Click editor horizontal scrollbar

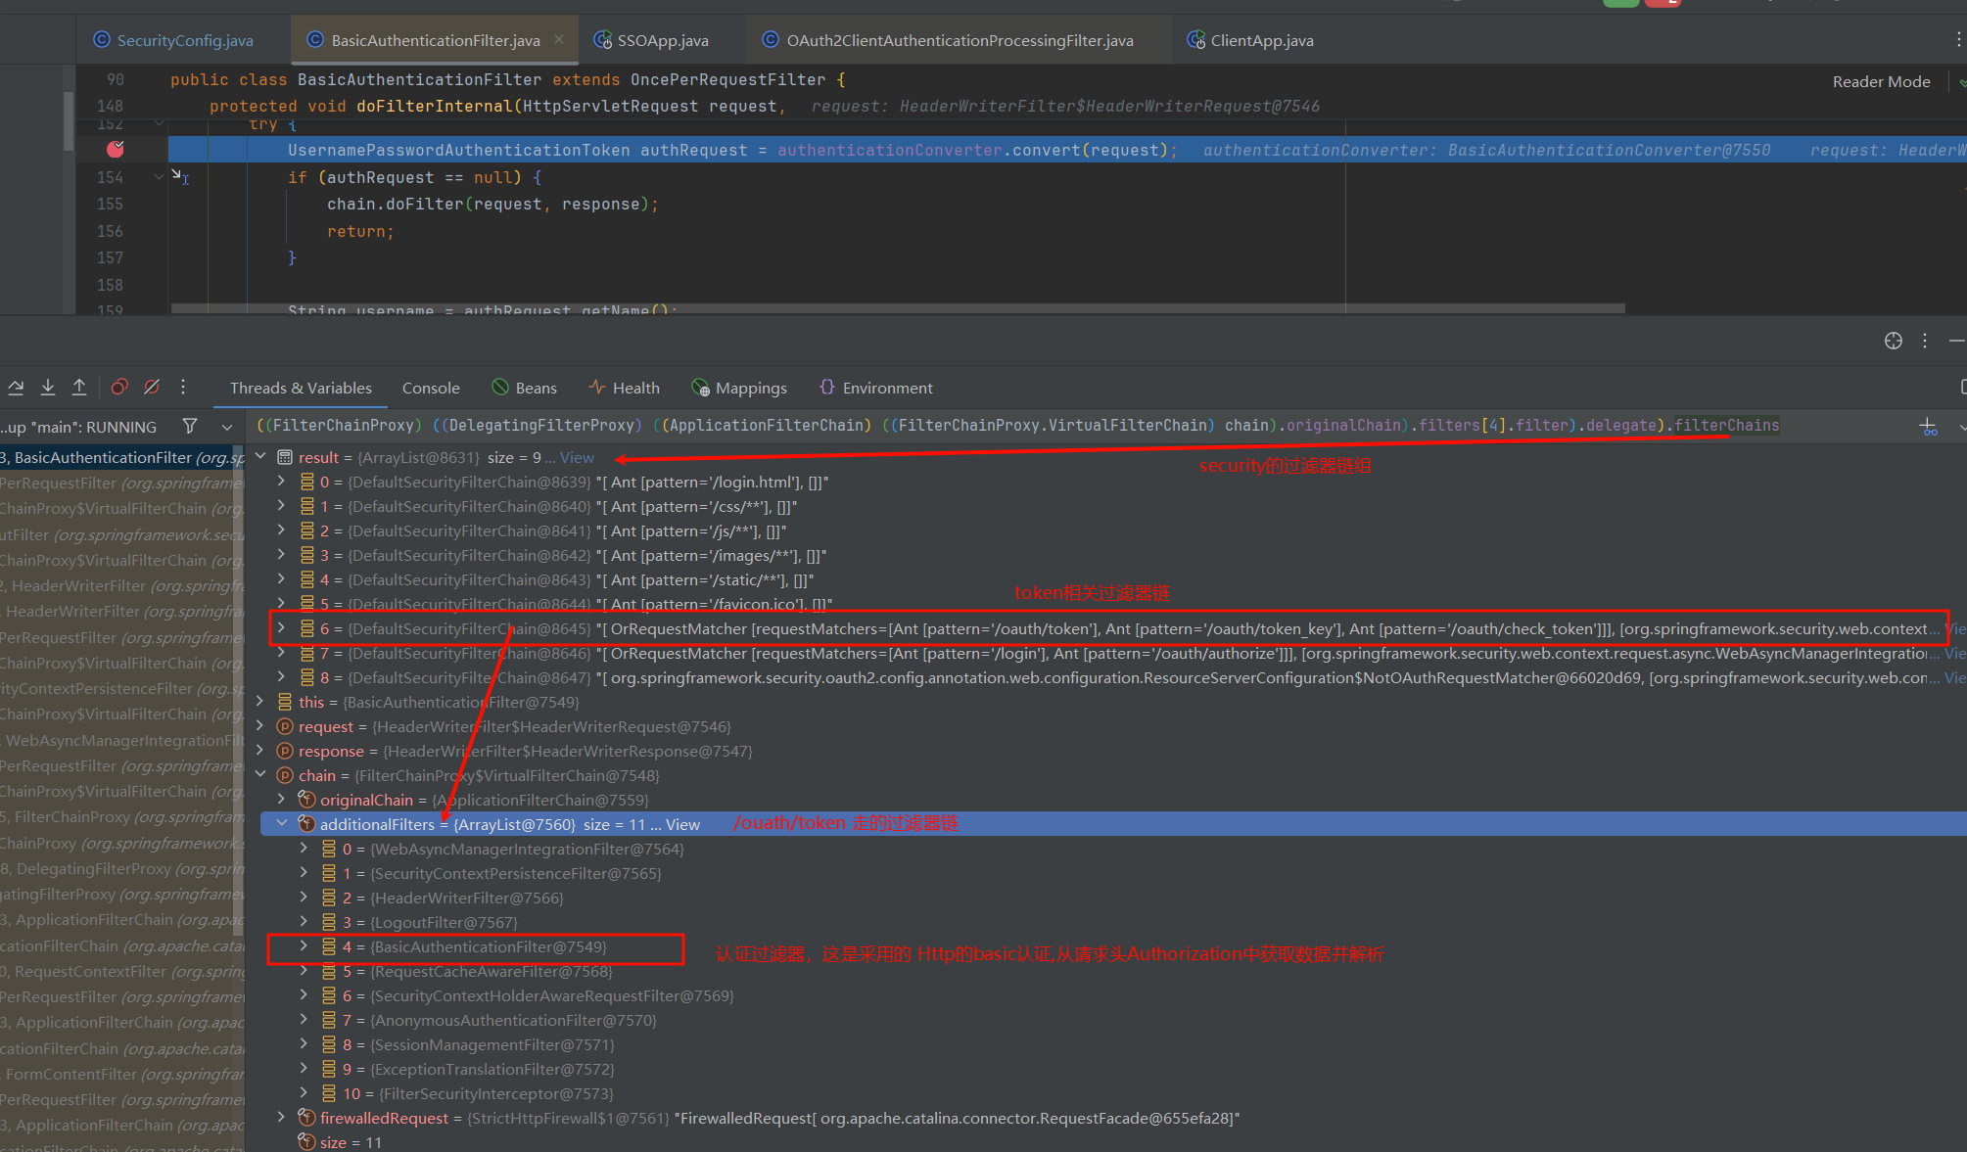pyautogui.click(x=898, y=308)
